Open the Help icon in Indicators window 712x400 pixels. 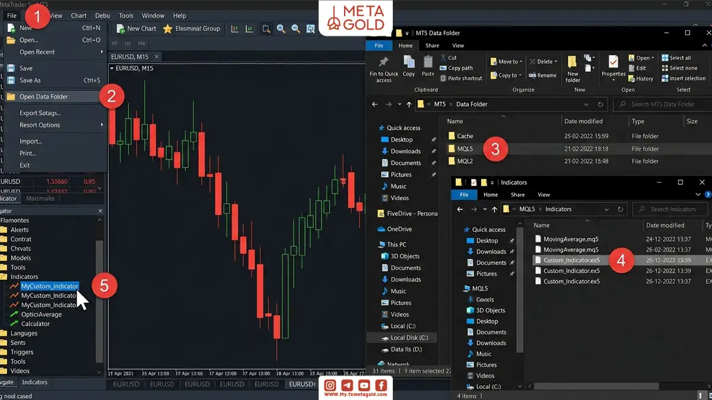pos(708,194)
